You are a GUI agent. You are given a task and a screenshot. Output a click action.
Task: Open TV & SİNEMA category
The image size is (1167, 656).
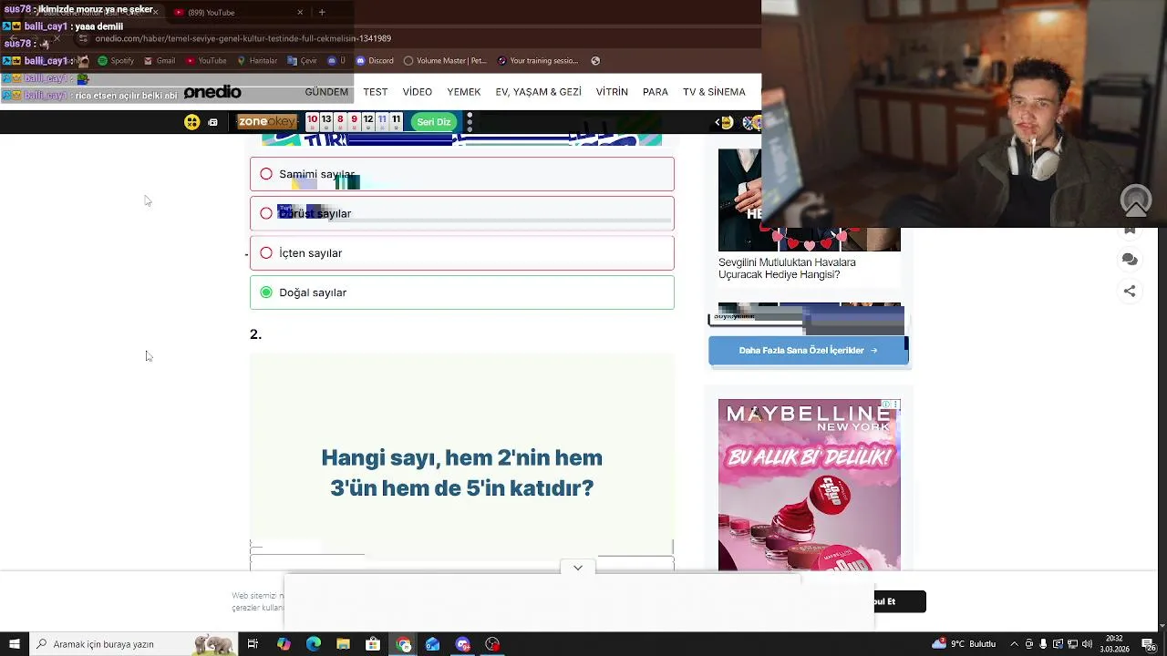(714, 92)
